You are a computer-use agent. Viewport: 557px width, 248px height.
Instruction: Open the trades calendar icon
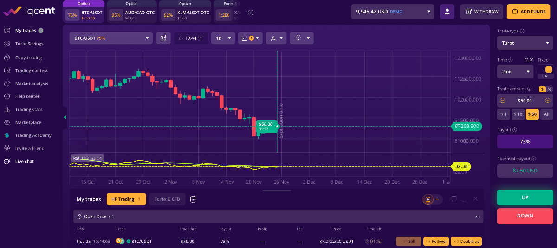(194, 199)
